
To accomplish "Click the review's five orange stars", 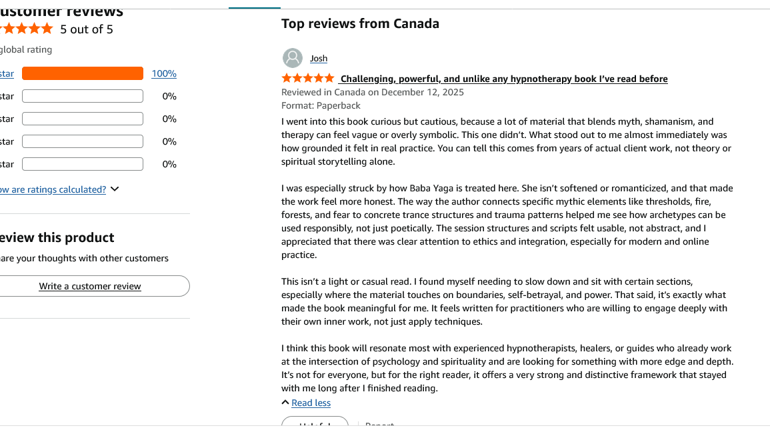I will tap(308, 79).
